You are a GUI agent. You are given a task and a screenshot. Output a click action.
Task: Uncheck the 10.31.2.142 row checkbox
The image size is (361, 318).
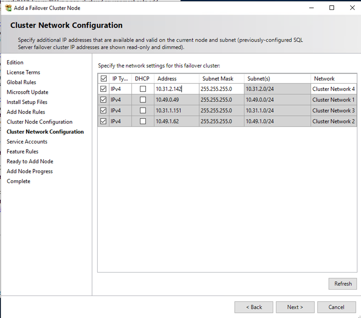pos(103,89)
